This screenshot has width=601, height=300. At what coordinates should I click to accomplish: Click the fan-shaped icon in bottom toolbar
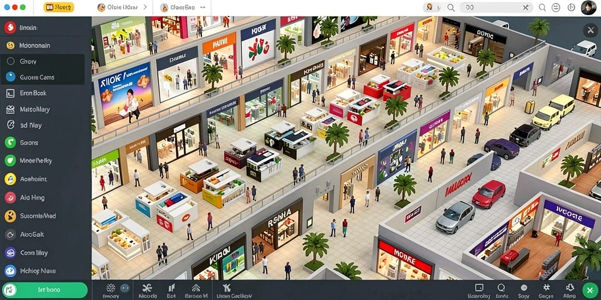(x=147, y=288)
